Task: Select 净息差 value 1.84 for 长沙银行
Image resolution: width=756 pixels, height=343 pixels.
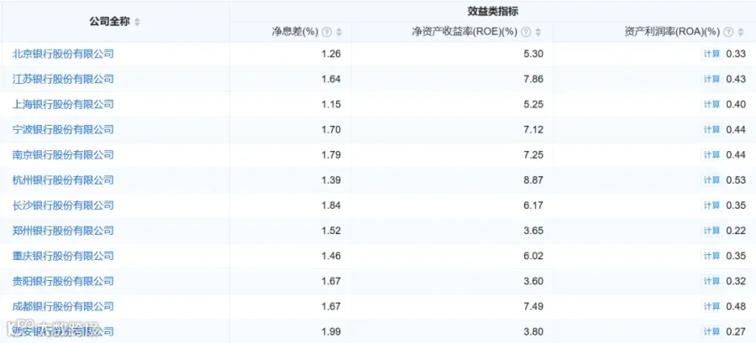Action: click(x=331, y=205)
